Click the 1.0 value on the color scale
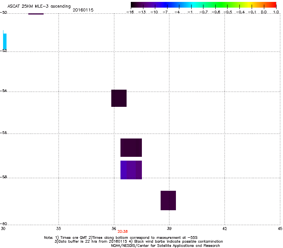 [276, 12]
